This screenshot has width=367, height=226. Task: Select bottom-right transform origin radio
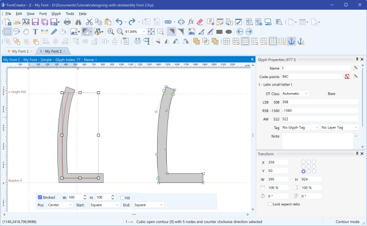click(x=314, y=172)
